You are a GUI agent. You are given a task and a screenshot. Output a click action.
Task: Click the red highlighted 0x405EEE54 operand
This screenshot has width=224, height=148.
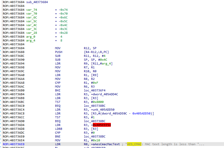(102, 125)
